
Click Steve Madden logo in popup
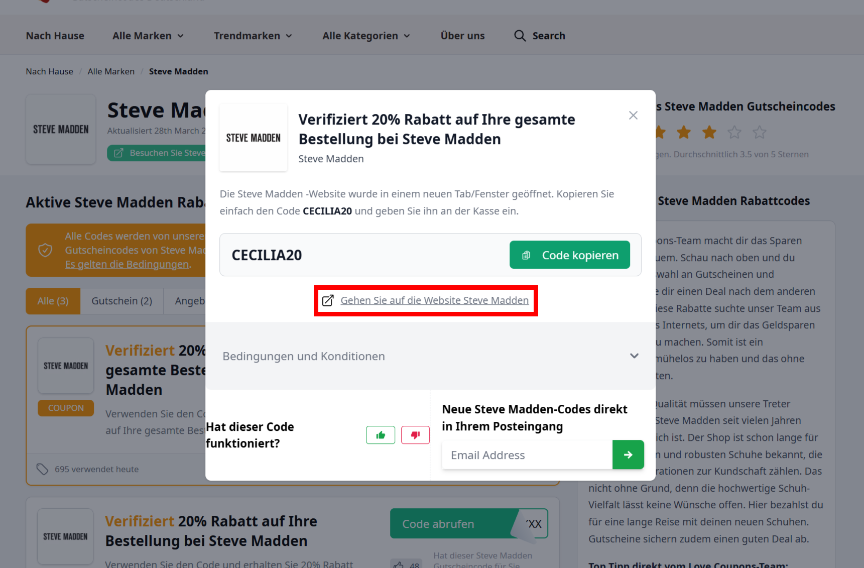click(254, 138)
